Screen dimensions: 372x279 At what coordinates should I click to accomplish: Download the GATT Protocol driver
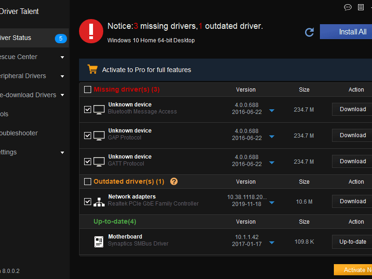point(352,161)
